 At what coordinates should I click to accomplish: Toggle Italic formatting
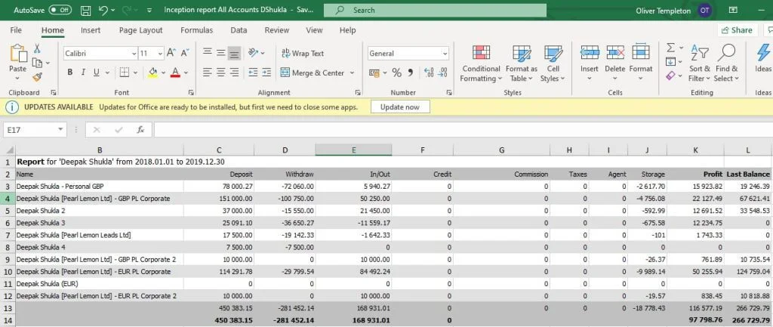83,72
